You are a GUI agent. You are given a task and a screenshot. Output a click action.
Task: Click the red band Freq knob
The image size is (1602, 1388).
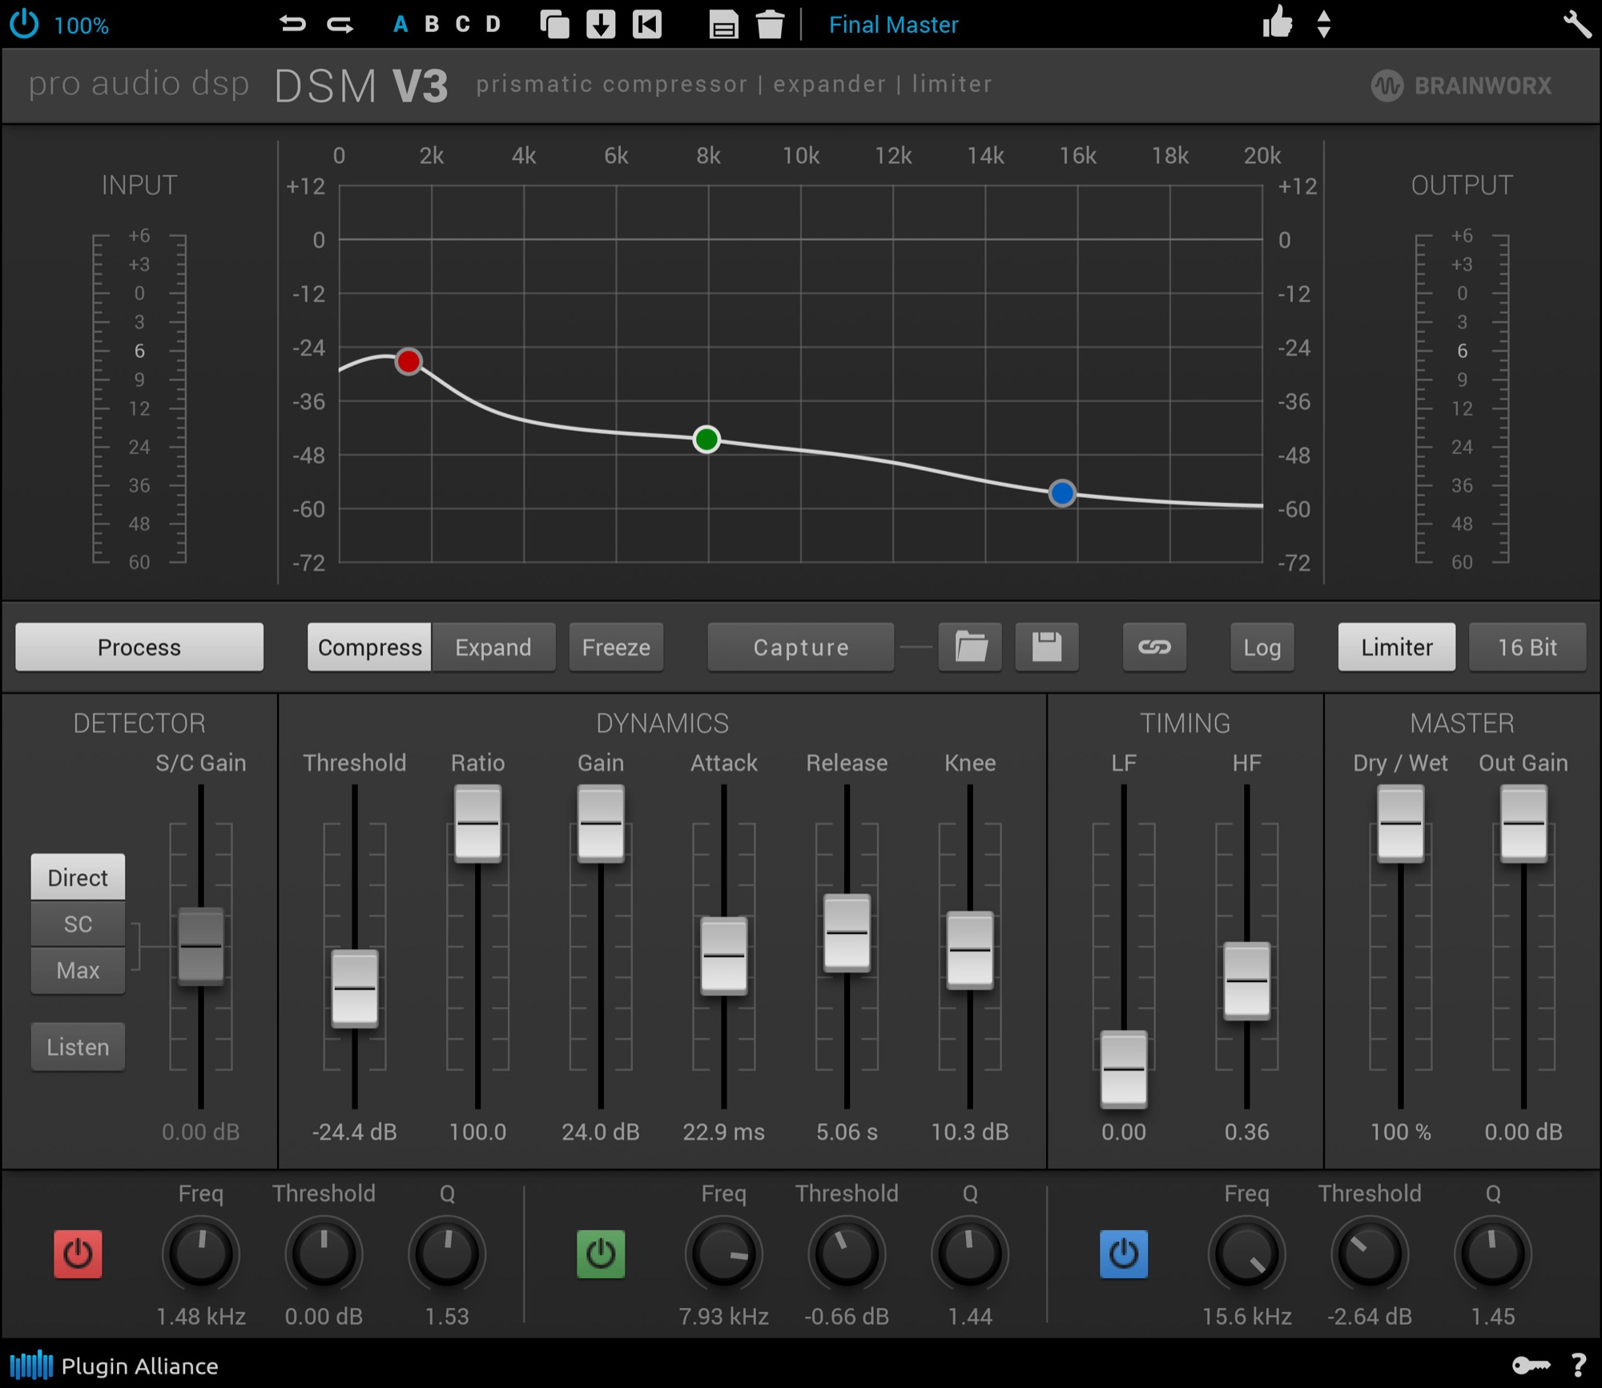(x=201, y=1254)
